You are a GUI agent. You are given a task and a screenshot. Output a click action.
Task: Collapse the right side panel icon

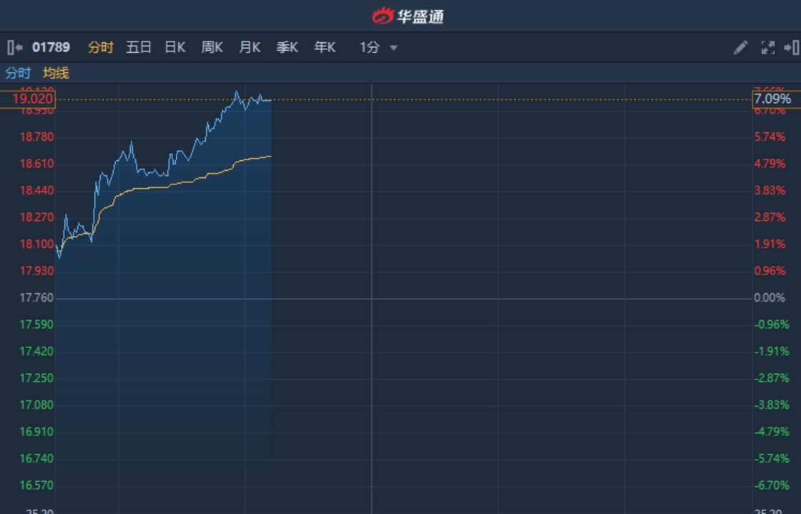pos(791,48)
